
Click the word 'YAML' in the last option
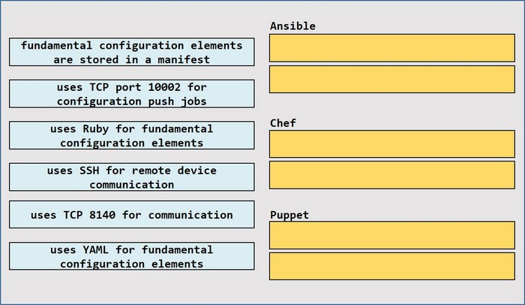96,250
